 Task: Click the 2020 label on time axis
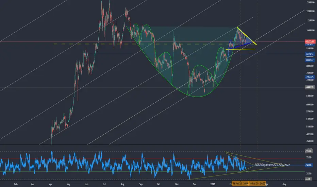click(x=213, y=184)
